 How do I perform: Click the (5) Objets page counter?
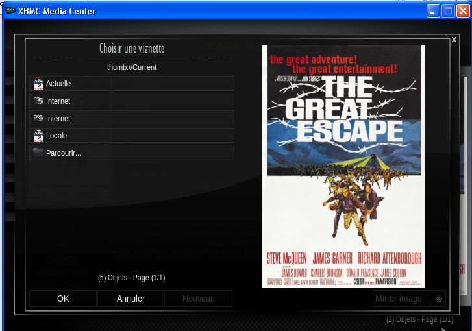click(132, 278)
